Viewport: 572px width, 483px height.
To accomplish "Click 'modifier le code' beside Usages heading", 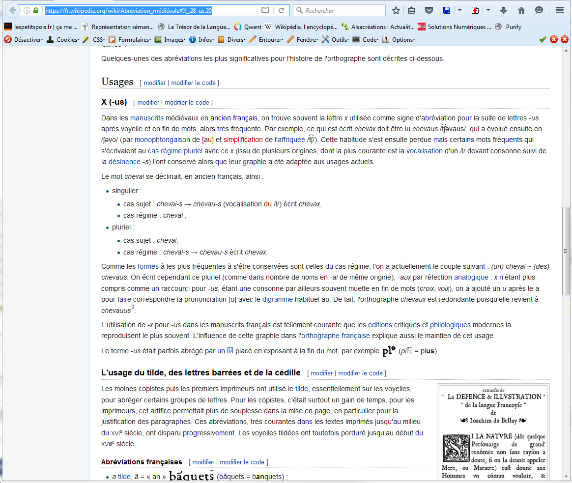I will (194, 83).
